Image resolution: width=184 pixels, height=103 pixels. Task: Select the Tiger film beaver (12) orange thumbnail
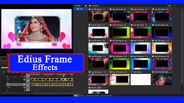[x=162, y=48]
